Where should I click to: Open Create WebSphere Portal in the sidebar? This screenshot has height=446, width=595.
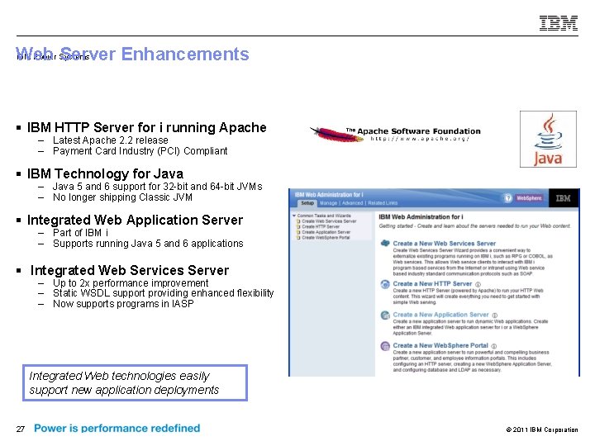click(x=326, y=237)
